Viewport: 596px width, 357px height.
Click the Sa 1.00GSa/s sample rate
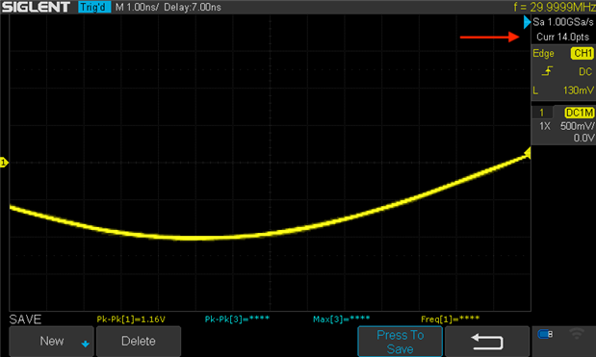[x=563, y=22]
